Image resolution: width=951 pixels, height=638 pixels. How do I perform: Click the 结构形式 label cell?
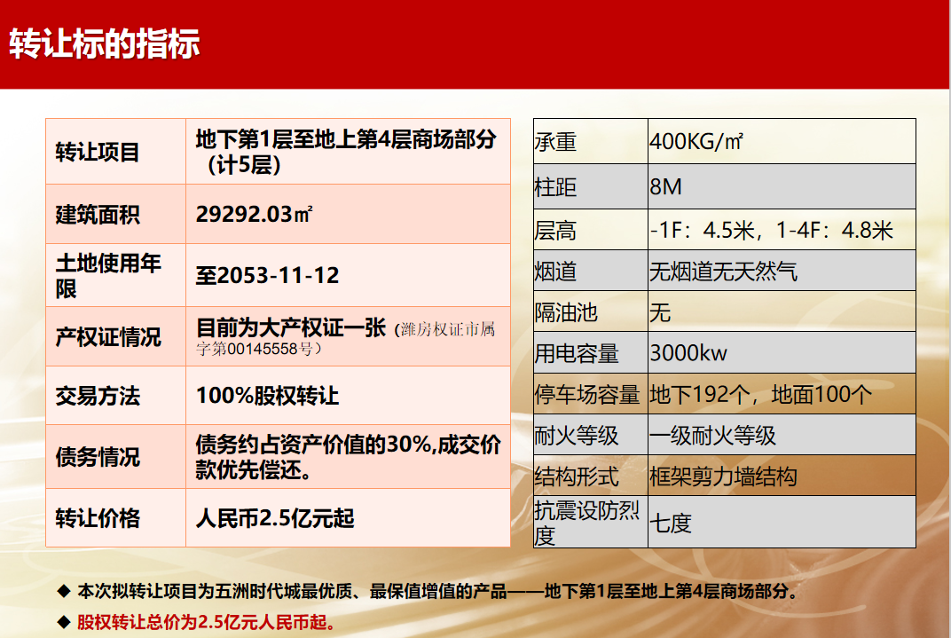click(591, 476)
